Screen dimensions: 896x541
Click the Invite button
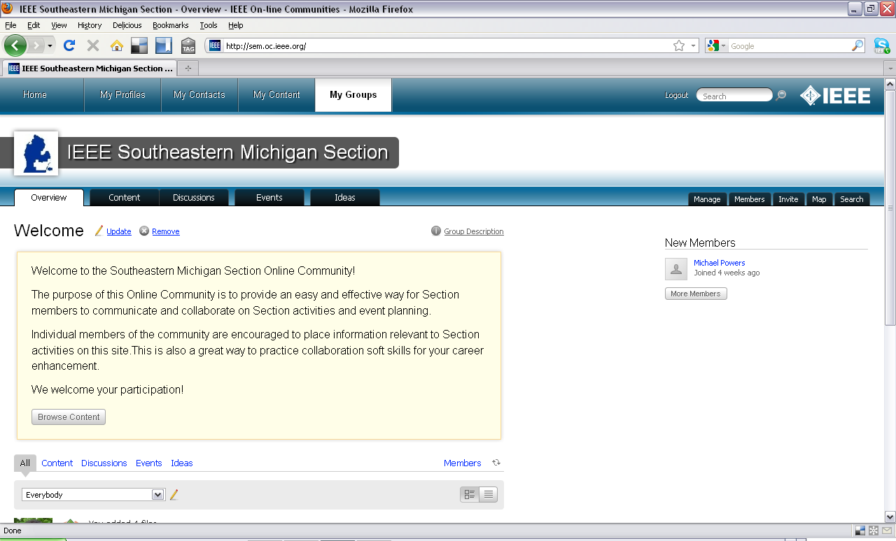click(x=788, y=199)
